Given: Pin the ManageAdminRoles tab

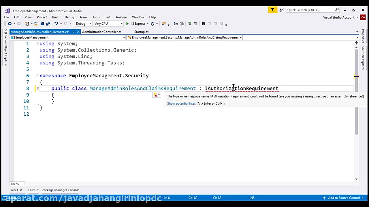Looking at the screenshot, I should 73,32.
